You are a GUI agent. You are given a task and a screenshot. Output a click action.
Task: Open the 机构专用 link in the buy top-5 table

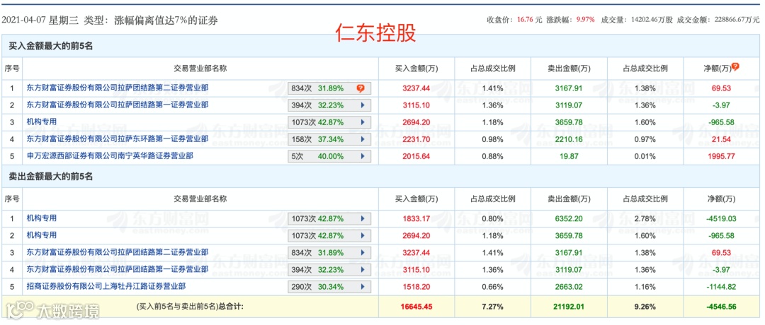(42, 122)
